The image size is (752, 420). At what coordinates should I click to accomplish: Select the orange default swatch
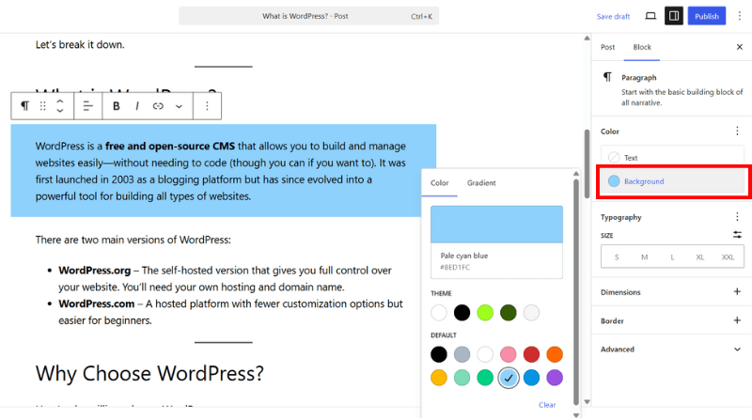555,354
